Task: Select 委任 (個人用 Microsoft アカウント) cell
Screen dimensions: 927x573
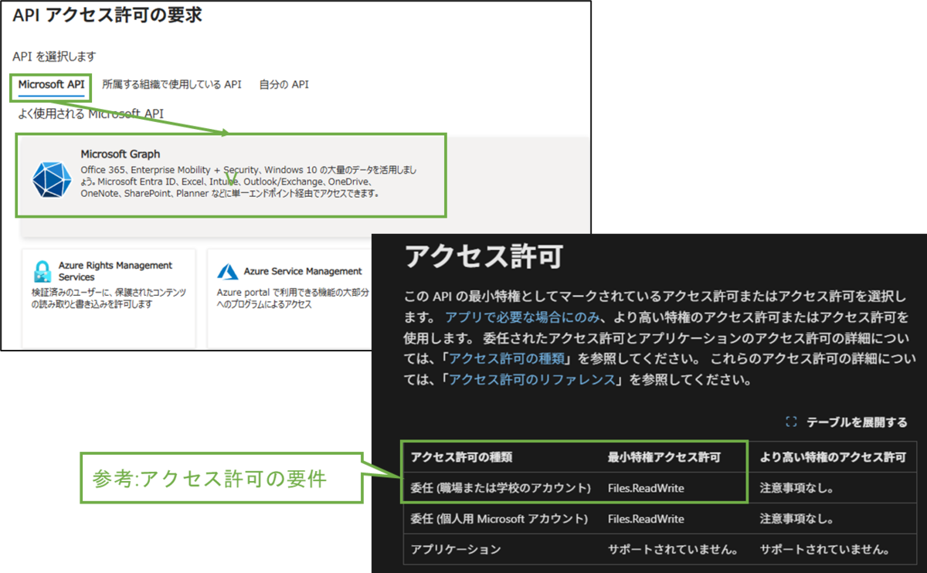Action: pyautogui.click(x=499, y=519)
